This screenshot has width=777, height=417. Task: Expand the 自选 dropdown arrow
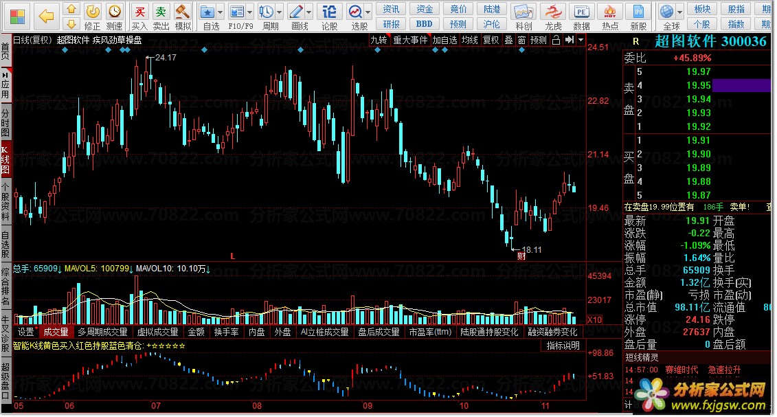pyautogui.click(x=220, y=12)
